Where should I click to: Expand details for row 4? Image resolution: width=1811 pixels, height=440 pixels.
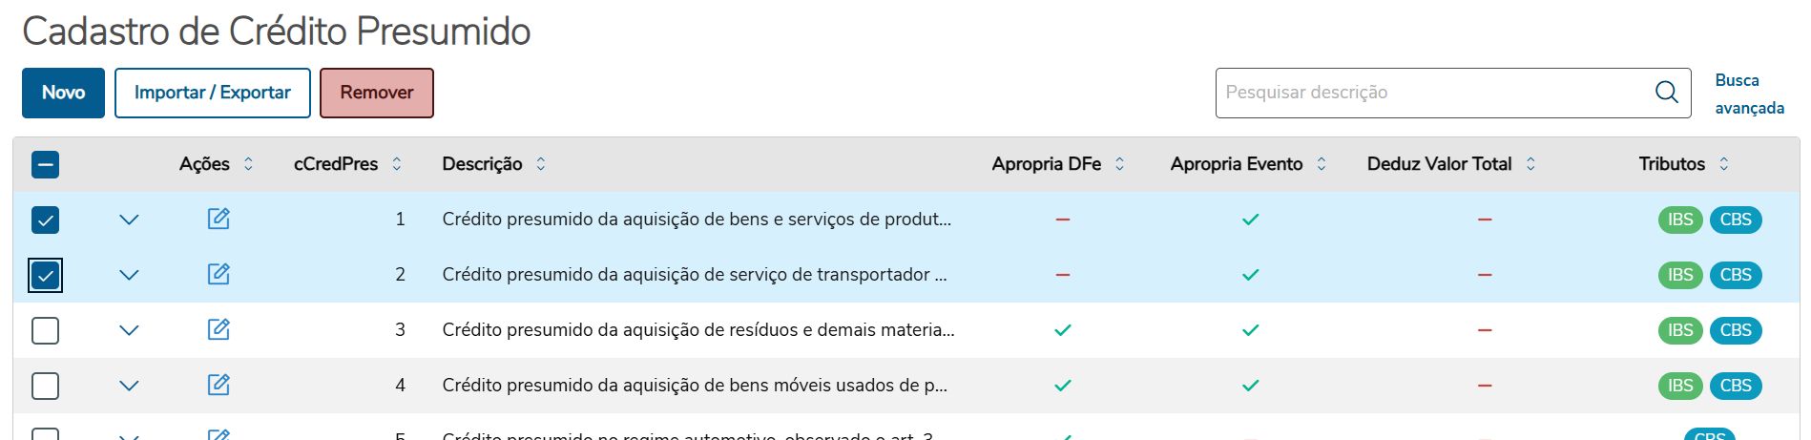(129, 386)
